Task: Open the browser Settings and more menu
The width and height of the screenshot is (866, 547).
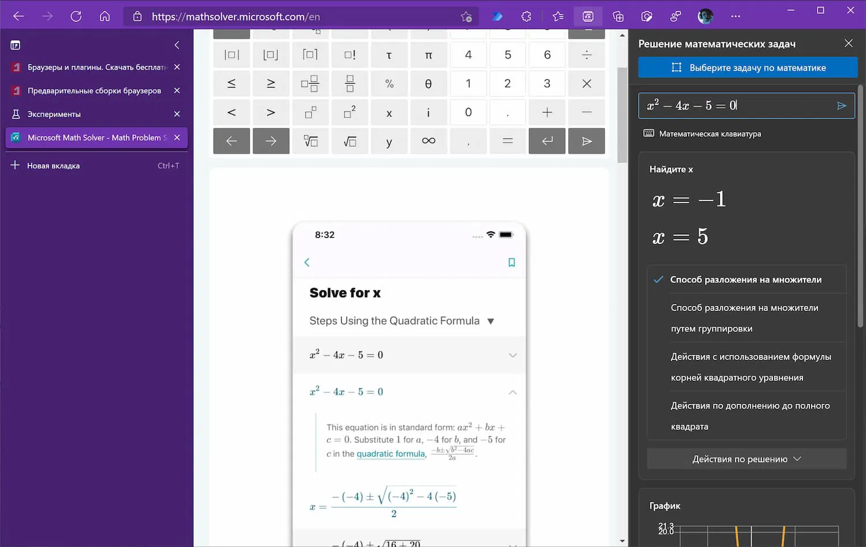Action: click(x=735, y=16)
